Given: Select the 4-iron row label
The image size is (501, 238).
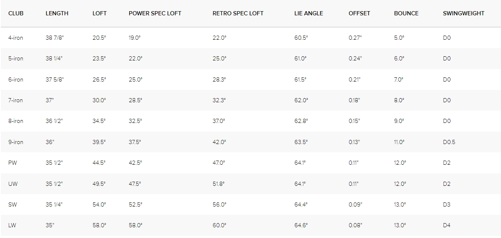Looking at the screenshot, I should pos(16,38).
